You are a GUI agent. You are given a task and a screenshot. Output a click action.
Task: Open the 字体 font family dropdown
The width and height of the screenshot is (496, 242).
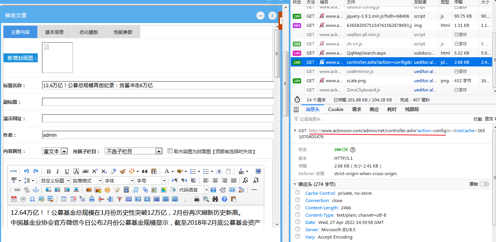pyautogui.click(x=119, y=181)
